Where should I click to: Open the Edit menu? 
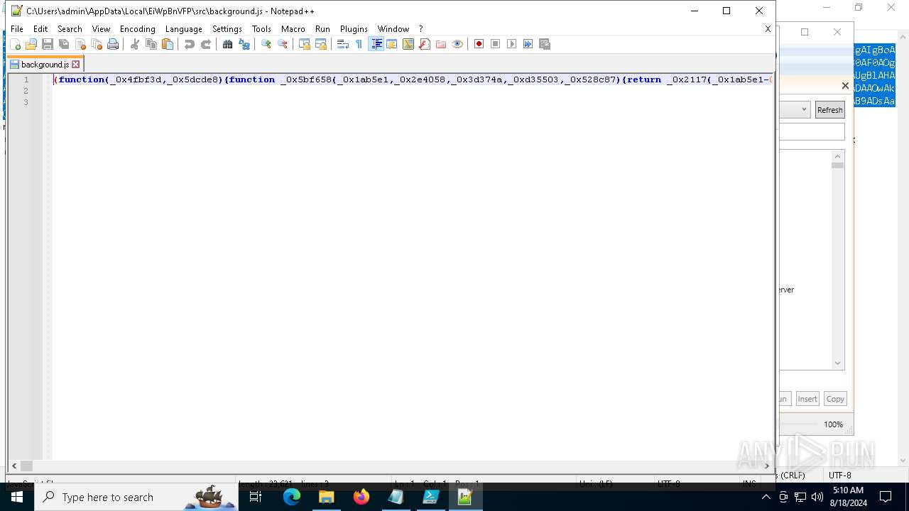click(40, 29)
